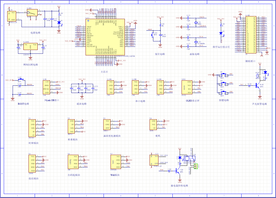Click the 'IO拓展口' section title

[x=250, y=61]
